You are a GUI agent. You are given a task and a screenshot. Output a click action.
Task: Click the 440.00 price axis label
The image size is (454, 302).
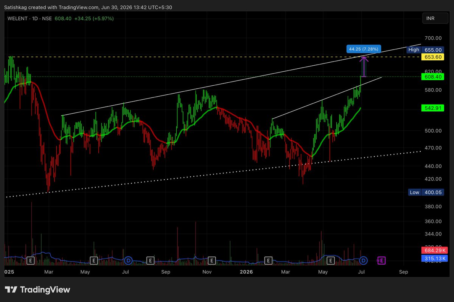[433, 166]
